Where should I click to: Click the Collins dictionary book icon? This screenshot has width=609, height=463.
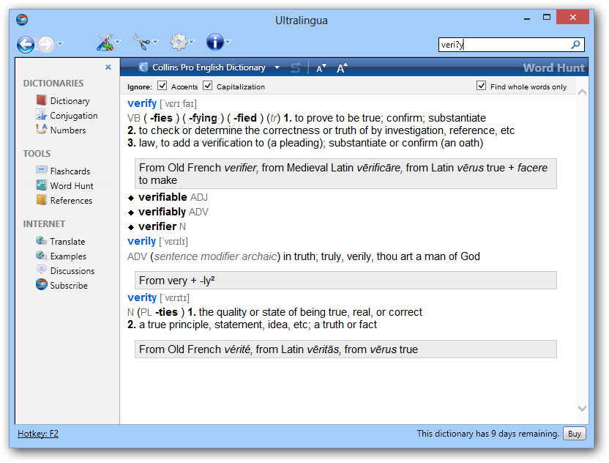pyautogui.click(x=143, y=67)
